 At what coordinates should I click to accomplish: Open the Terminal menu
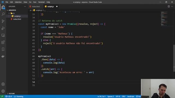point(41,2)
